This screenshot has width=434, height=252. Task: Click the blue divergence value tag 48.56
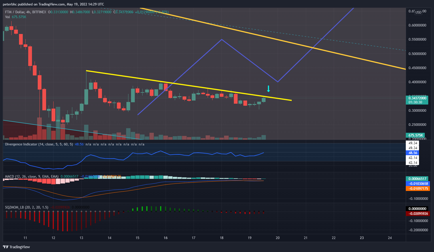coord(413,153)
